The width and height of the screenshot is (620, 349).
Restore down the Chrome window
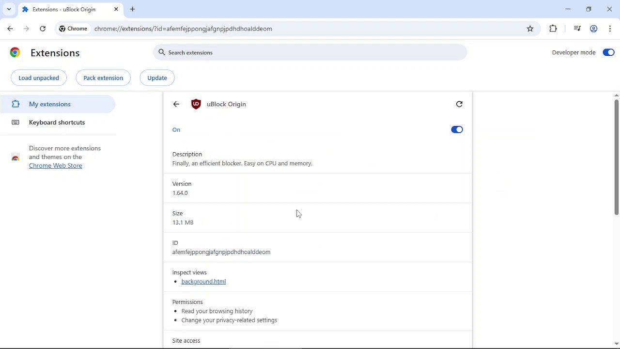pyautogui.click(x=589, y=9)
